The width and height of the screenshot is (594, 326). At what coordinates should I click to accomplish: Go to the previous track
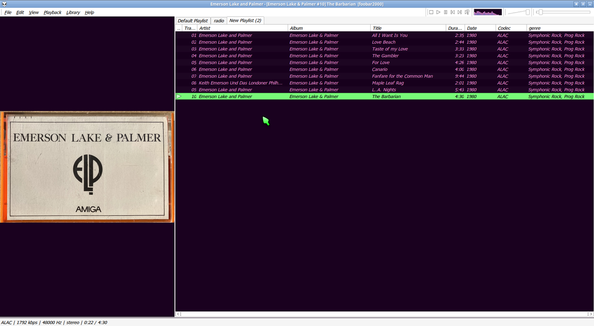point(452,12)
